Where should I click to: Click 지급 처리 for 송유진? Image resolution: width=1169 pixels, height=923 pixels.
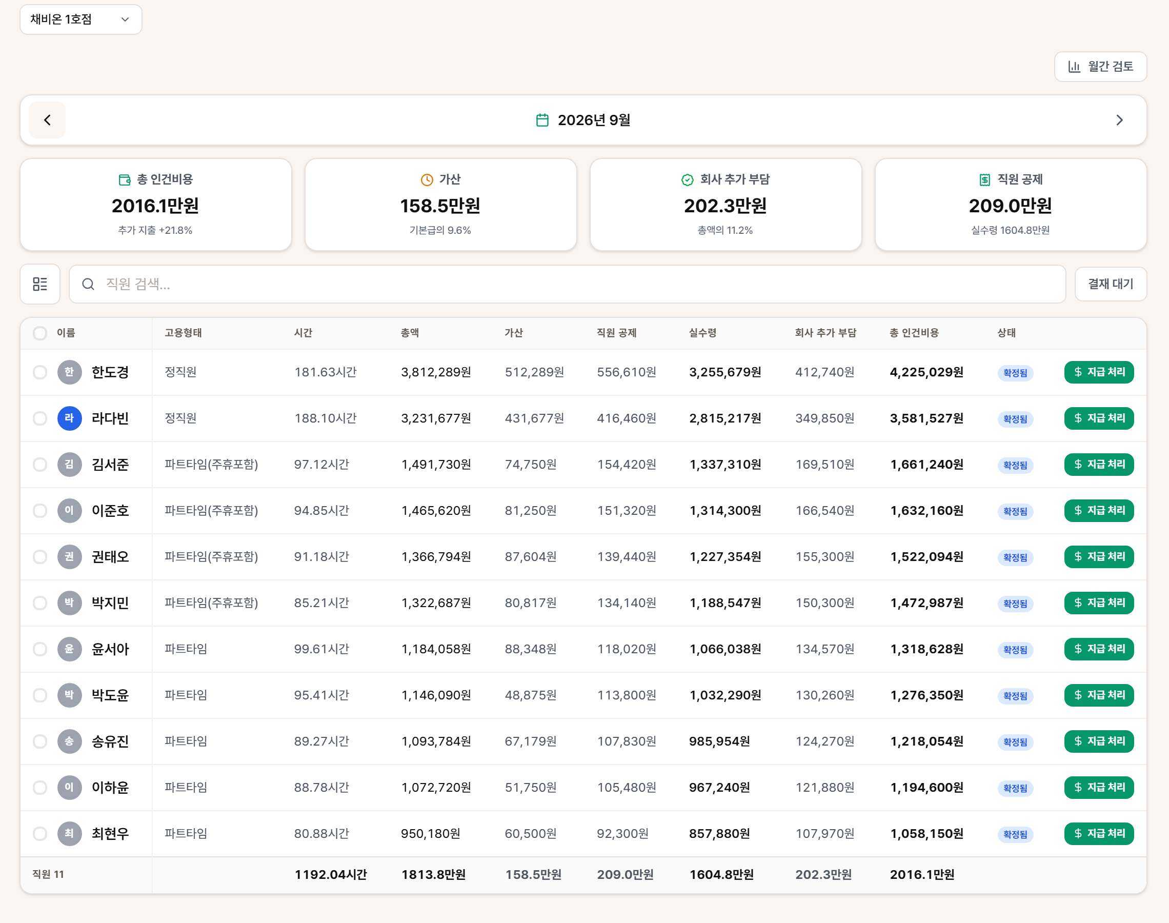tap(1099, 741)
